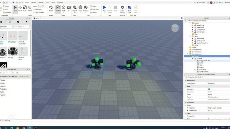This screenshot has width=230, height=129.
Task: Collapse the Breach folder in Explorer
Action: coord(190,23)
